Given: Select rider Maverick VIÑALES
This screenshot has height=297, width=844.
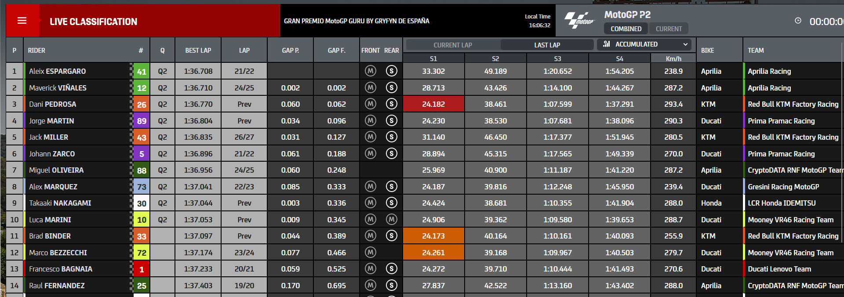Looking at the screenshot, I should click(58, 88).
